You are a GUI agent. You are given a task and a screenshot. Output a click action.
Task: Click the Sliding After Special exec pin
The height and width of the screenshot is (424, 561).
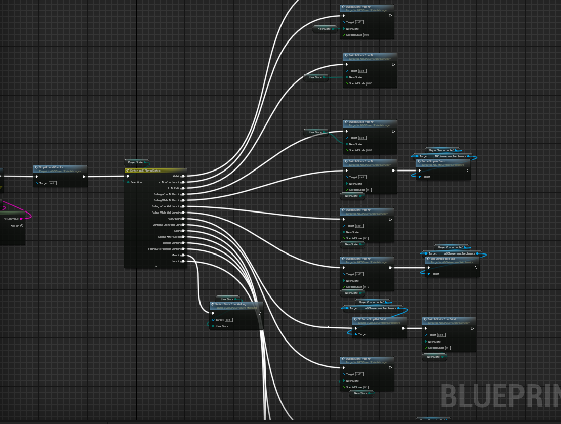(x=184, y=237)
